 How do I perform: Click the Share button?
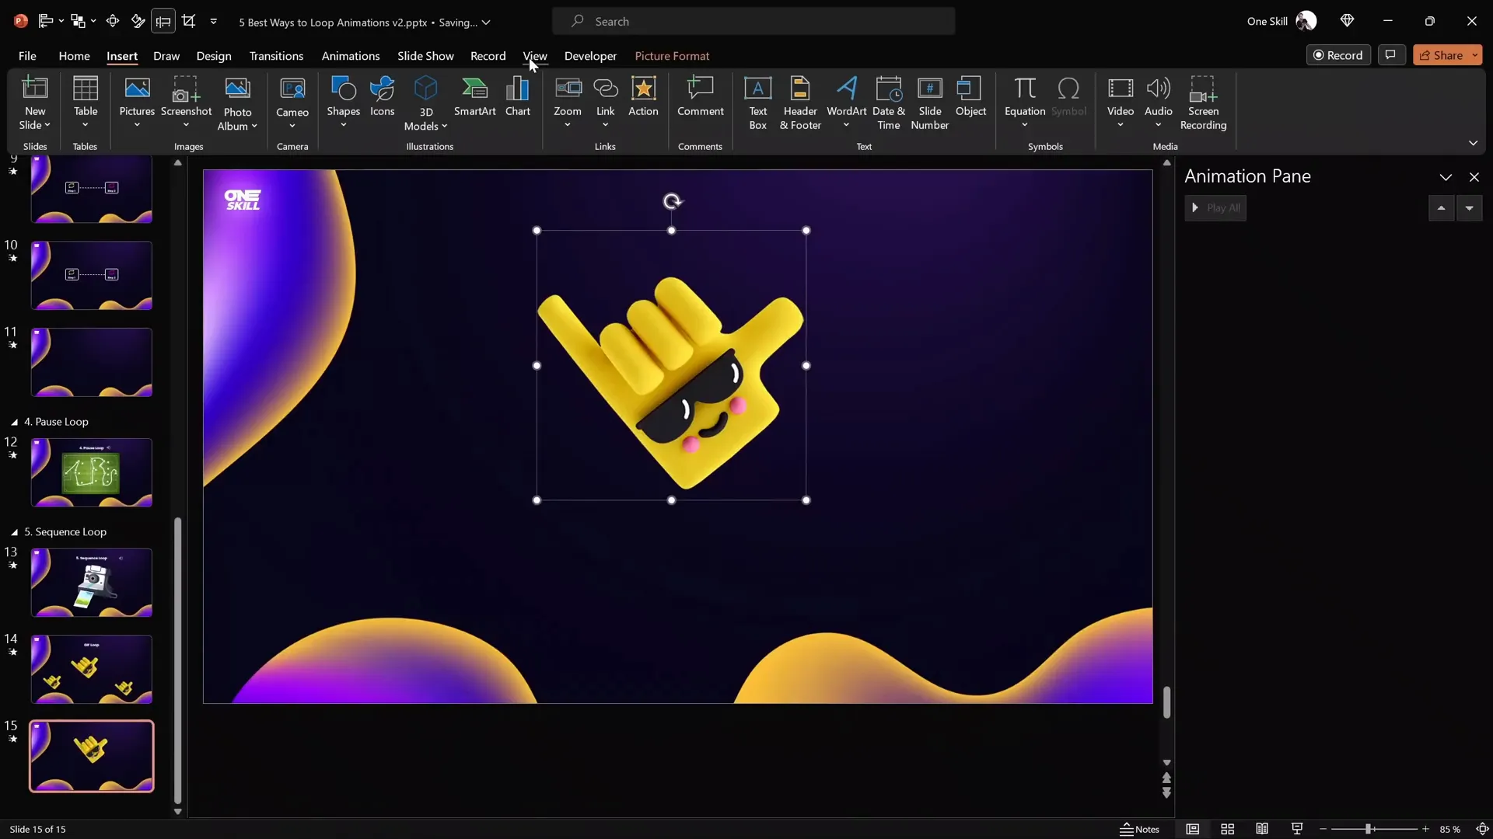[1441, 55]
